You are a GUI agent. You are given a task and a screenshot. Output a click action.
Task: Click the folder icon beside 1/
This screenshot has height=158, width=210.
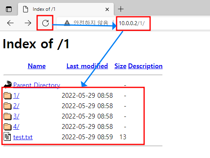point(8,96)
